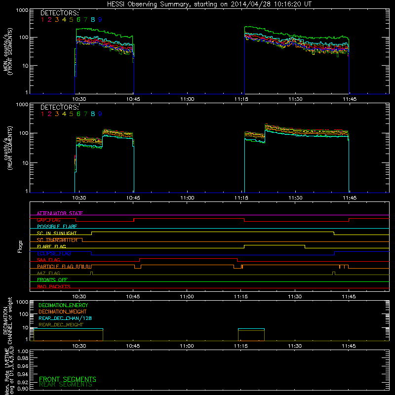Choose the REAR_DEC_WEIGHT legend entry
Image resolution: width=395 pixels, height=395 pixels.
pos(61,325)
